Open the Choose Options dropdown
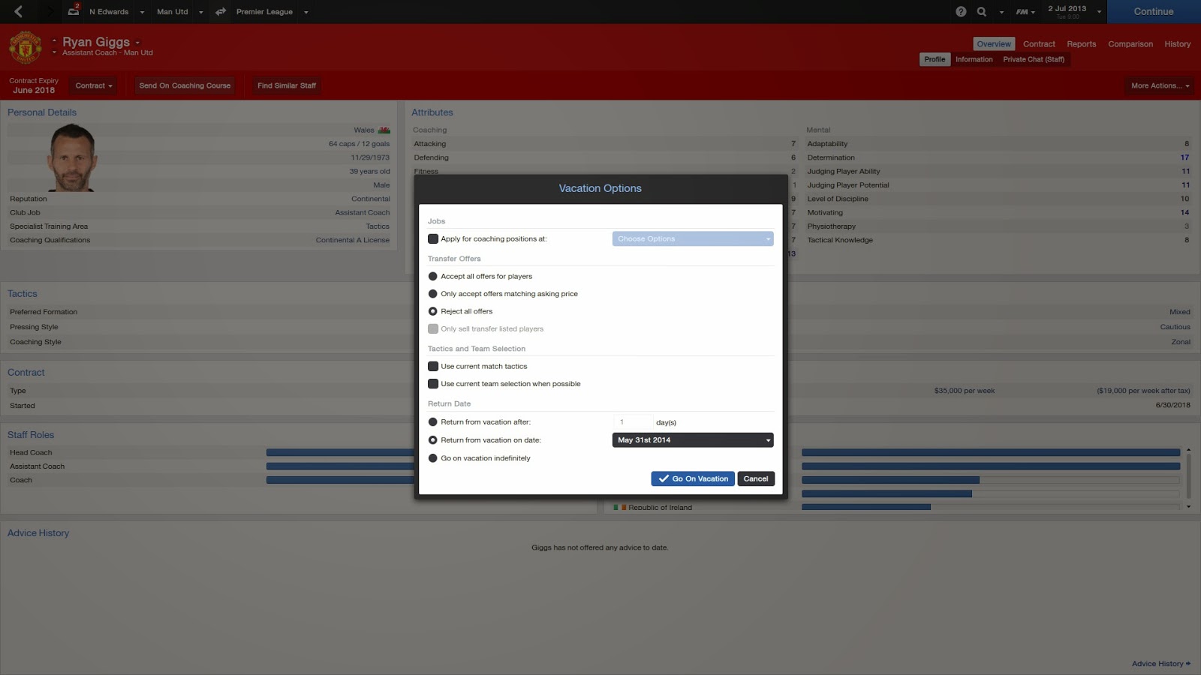The height and width of the screenshot is (675, 1201). pyautogui.click(x=693, y=239)
